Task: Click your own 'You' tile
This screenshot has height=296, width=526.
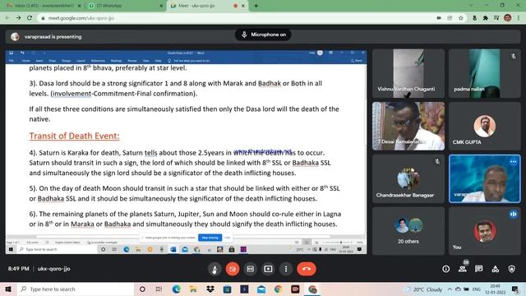Action: [484, 231]
